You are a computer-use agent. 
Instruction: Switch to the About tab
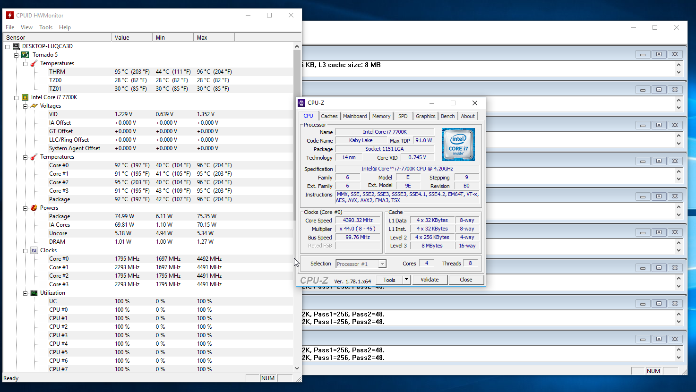468,116
